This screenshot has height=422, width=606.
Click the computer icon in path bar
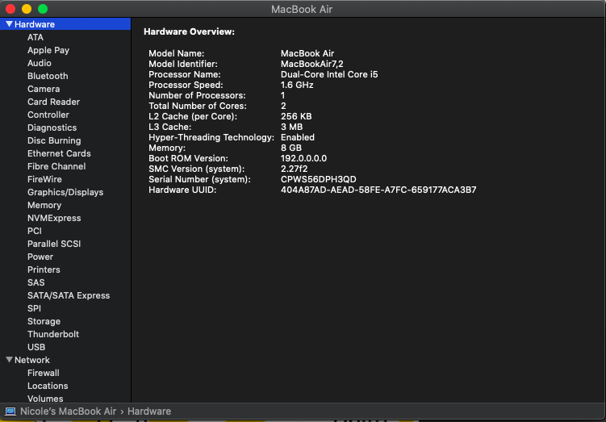pyautogui.click(x=10, y=412)
